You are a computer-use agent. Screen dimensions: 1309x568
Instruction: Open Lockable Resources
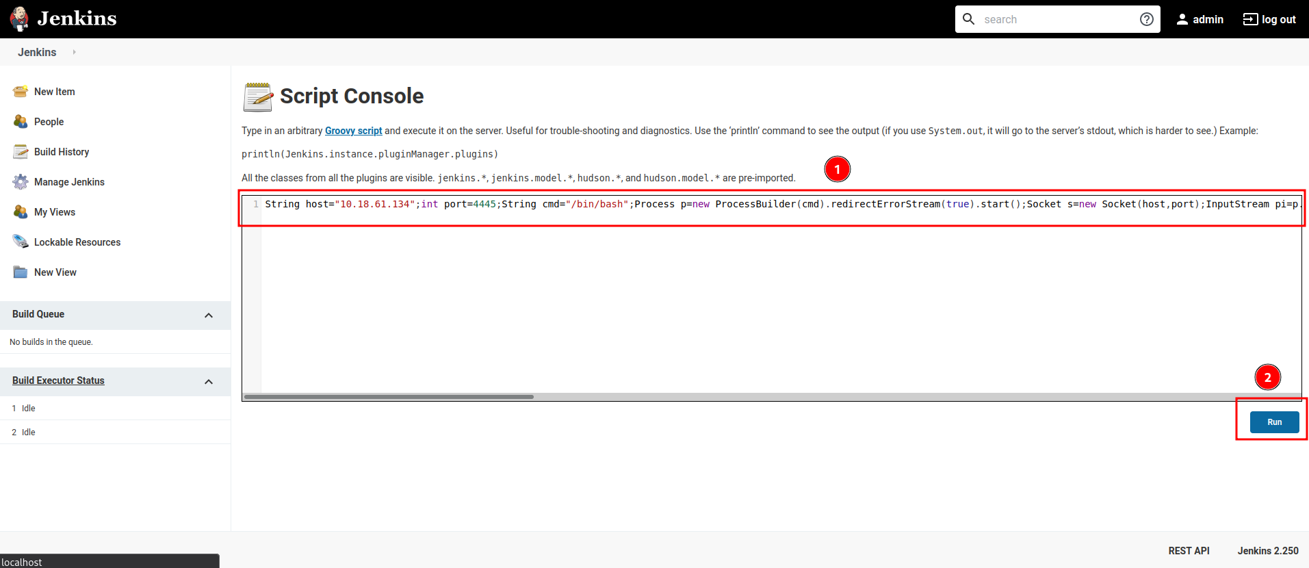[x=77, y=242]
